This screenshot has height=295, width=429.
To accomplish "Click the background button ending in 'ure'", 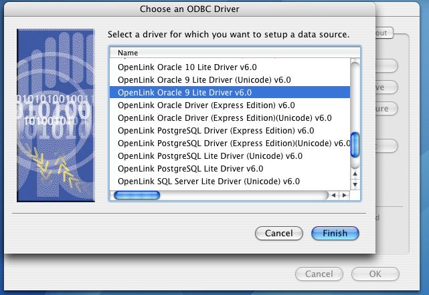I will point(386,109).
